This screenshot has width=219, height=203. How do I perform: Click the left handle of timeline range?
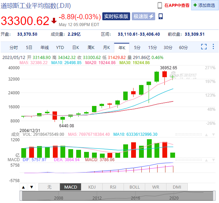tap(22, 196)
